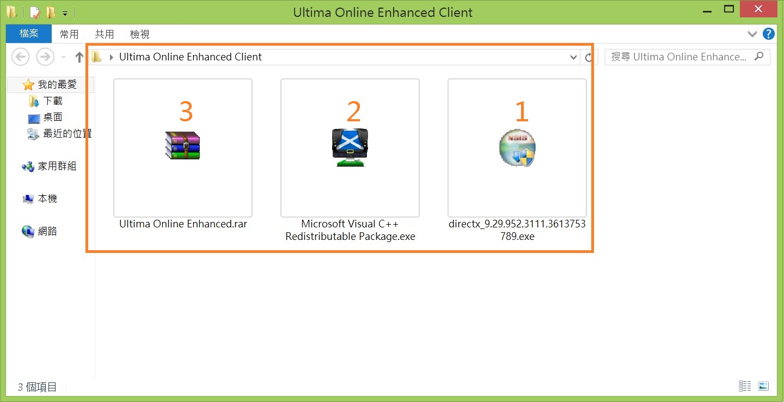Switch to large icons view in status bar
Image resolution: width=784 pixels, height=402 pixels.
763,386
